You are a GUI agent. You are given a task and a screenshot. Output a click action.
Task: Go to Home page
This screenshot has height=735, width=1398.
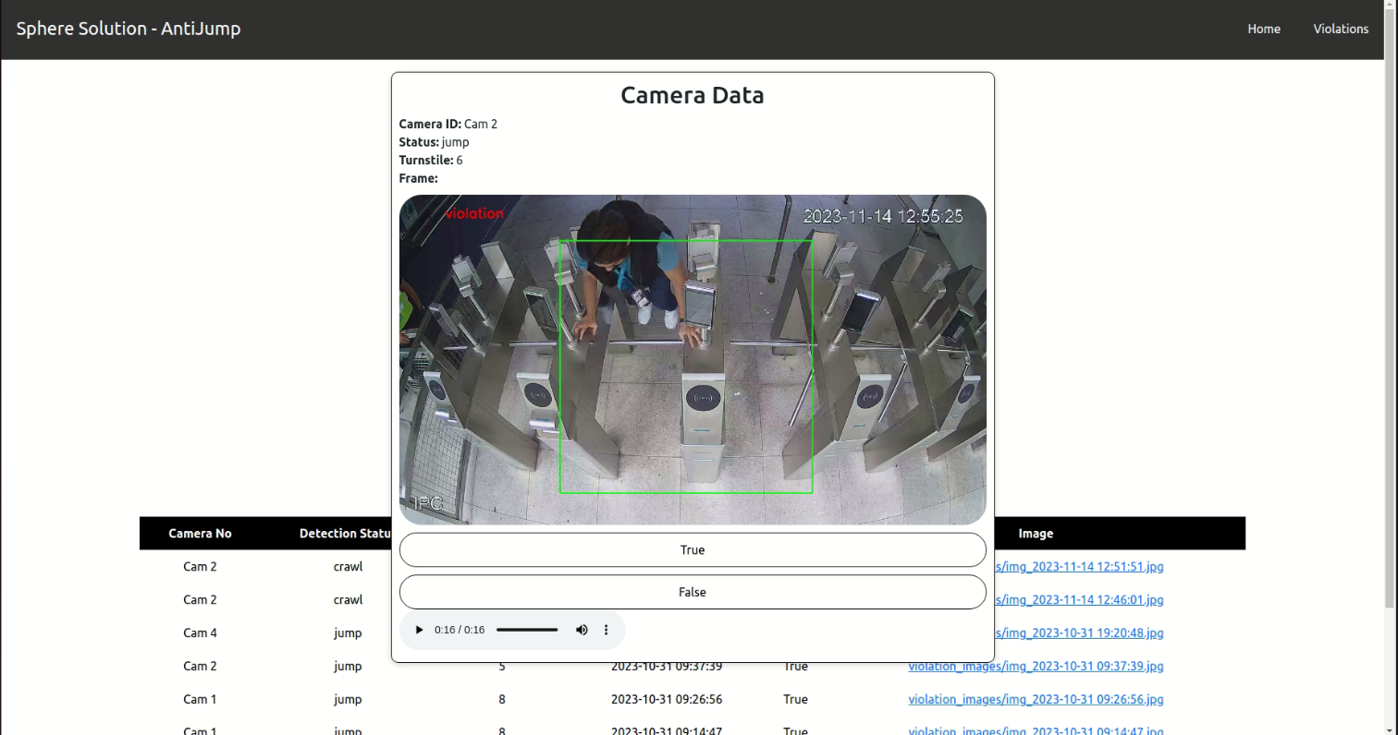(x=1264, y=29)
